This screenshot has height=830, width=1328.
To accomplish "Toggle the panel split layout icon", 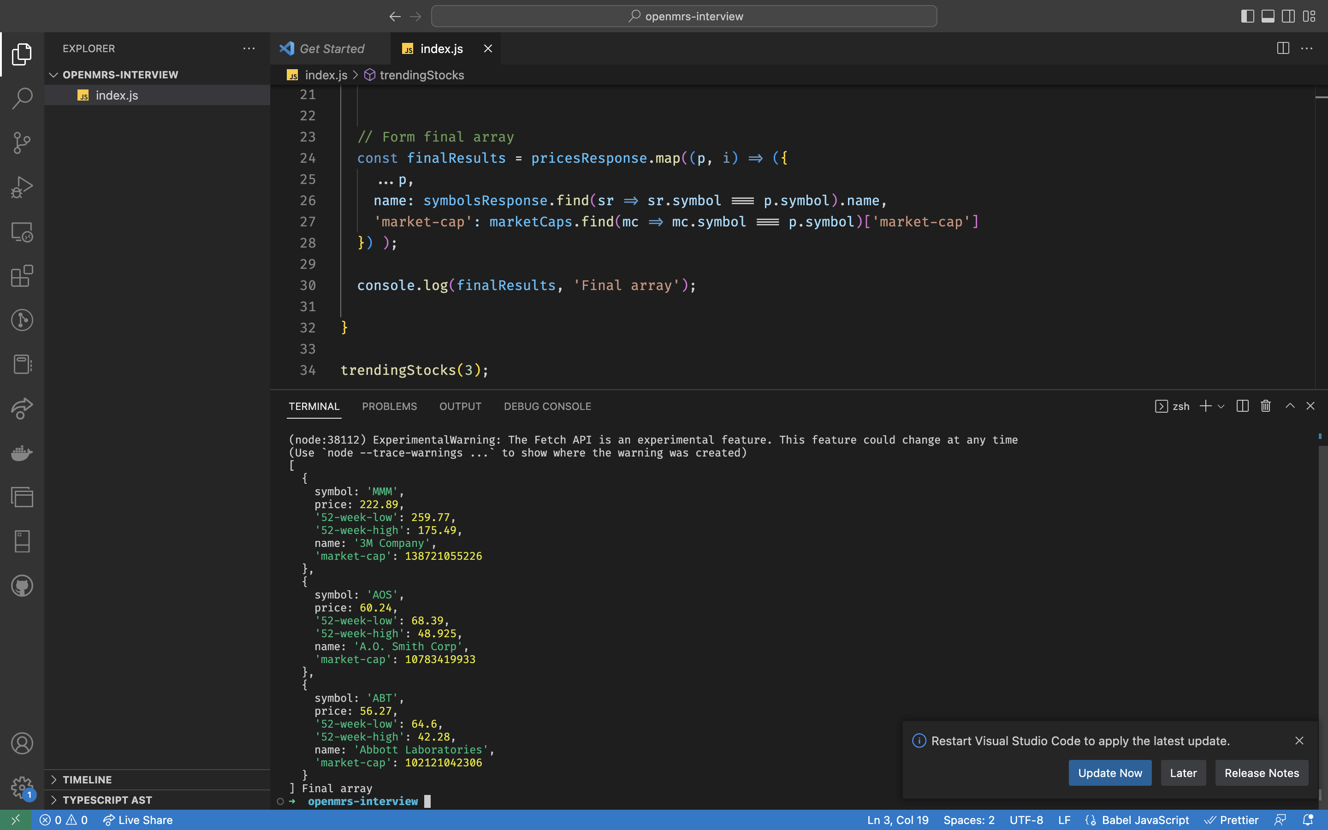I will [1242, 405].
